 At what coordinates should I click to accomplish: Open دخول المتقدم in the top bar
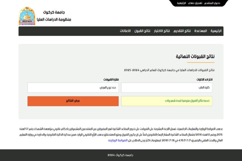coord(212,3)
